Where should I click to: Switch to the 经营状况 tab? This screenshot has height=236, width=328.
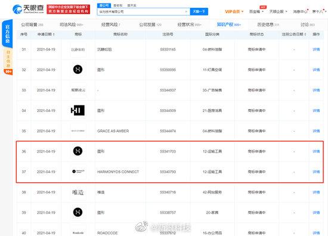189,24
